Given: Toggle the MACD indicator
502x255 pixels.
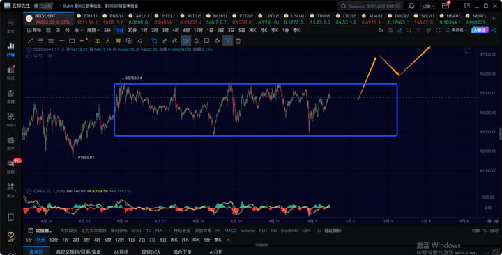Looking at the screenshot, I should pos(231,231).
